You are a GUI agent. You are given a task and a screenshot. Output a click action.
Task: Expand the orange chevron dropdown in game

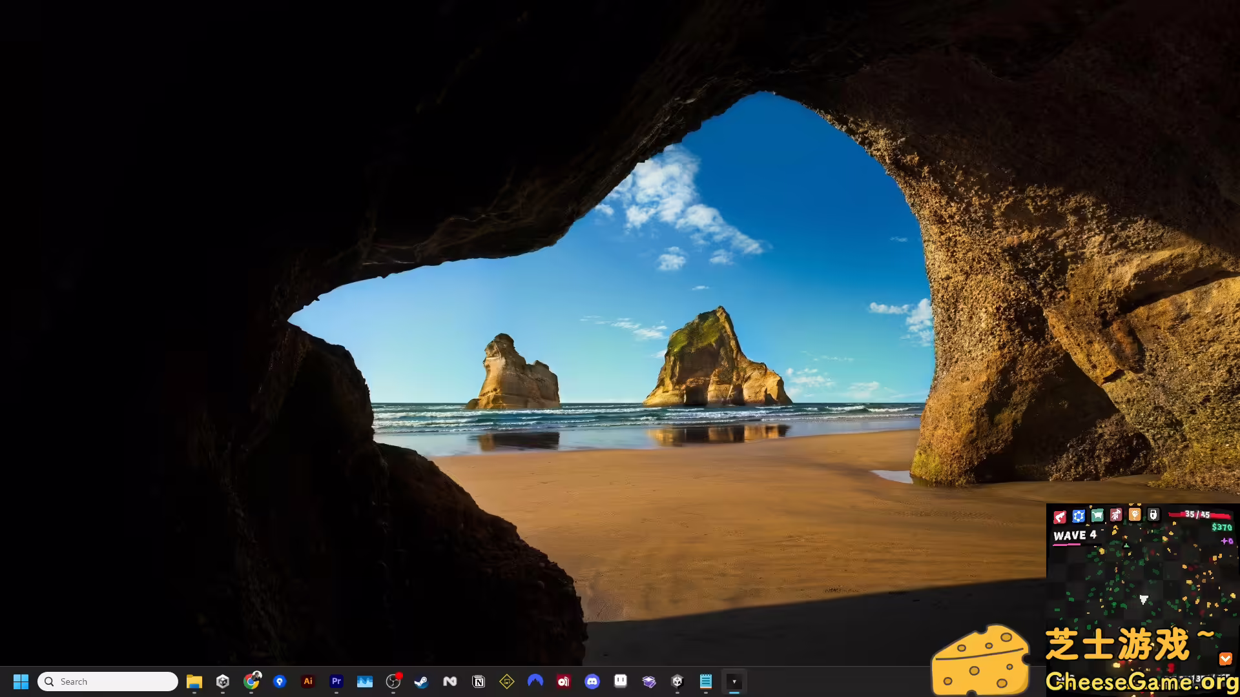[1225, 659]
